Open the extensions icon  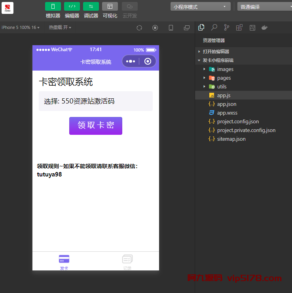239,27
